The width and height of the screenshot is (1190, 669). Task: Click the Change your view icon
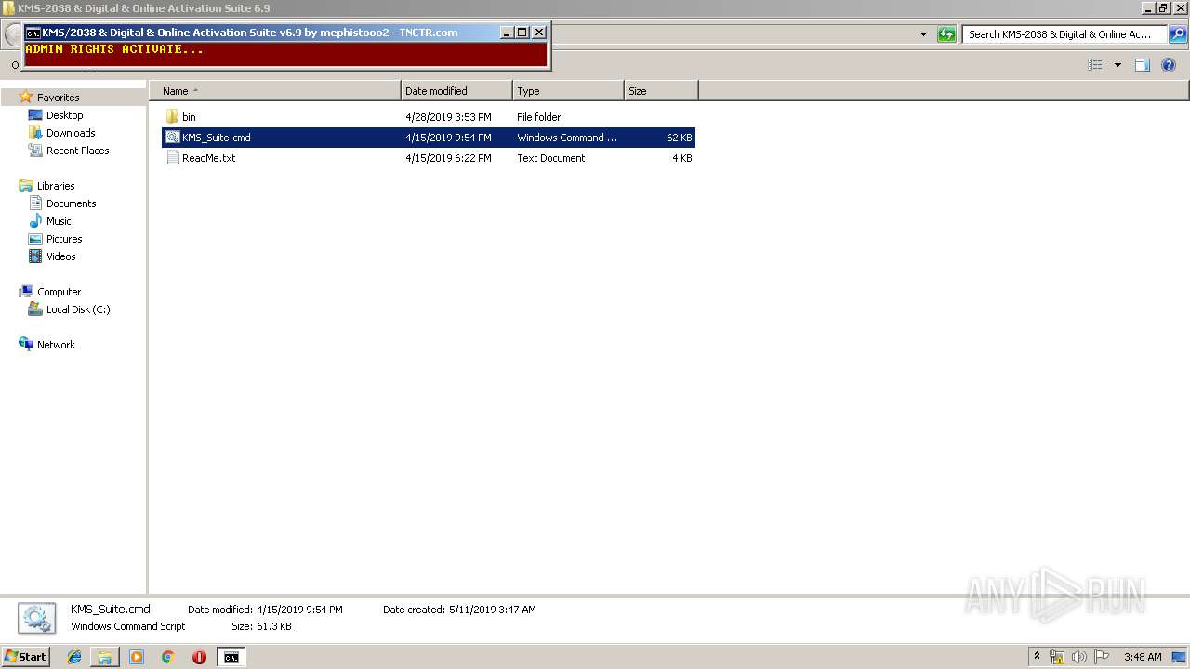pyautogui.click(x=1095, y=65)
